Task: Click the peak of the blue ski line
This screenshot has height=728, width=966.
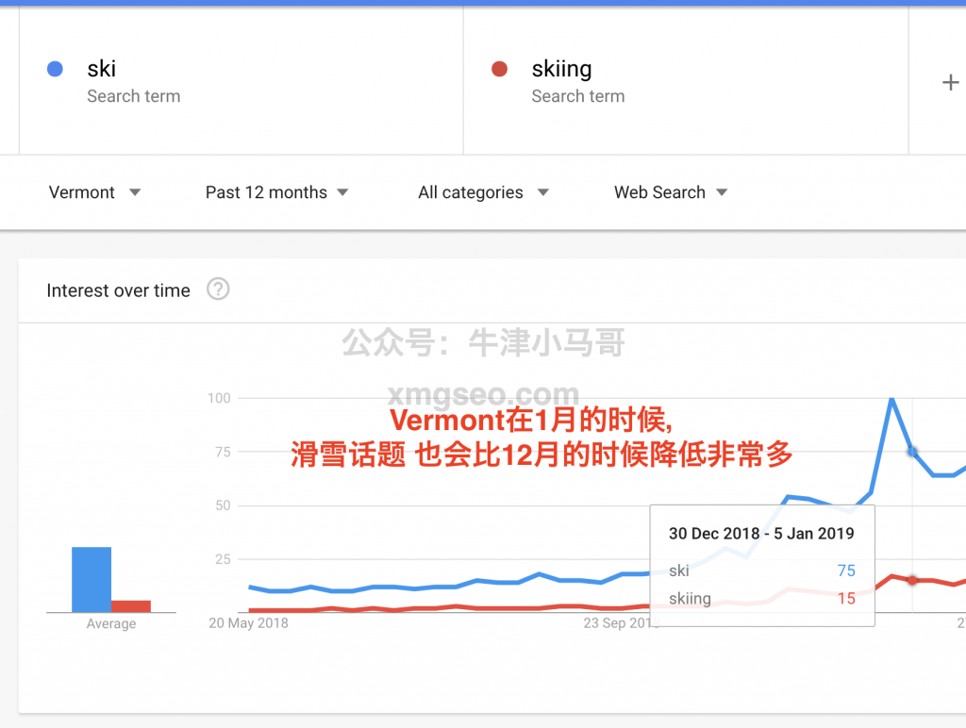Action: click(x=891, y=400)
